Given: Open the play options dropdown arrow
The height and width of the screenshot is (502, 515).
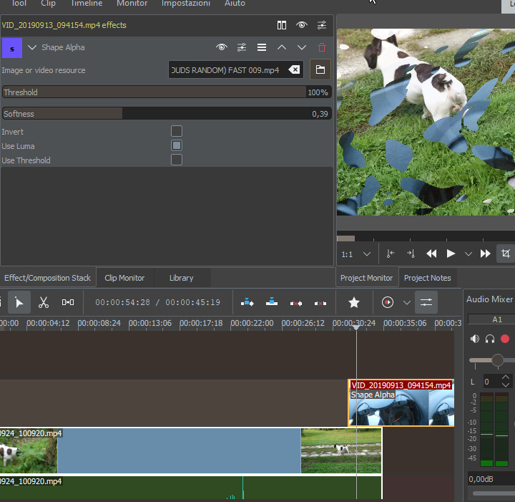Looking at the screenshot, I should (469, 254).
